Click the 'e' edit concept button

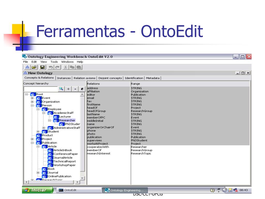pos(82,89)
